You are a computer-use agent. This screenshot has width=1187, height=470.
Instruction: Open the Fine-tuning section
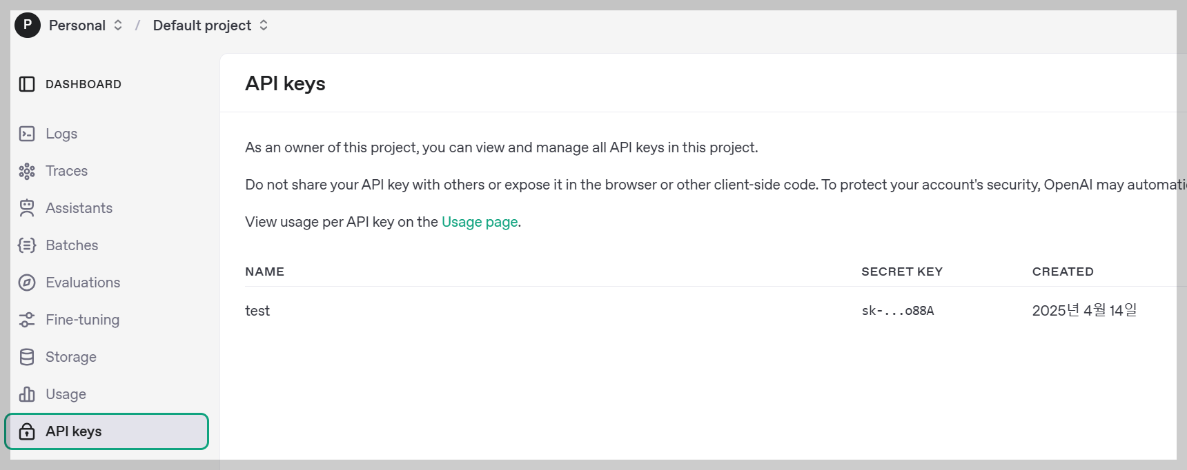coord(82,320)
